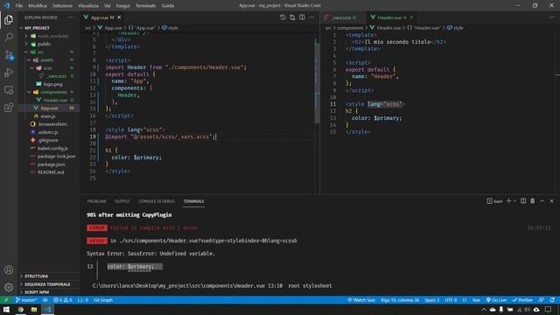The height and width of the screenshot is (315, 560).
Task: Expand the public folder
Action: [x=26, y=44]
